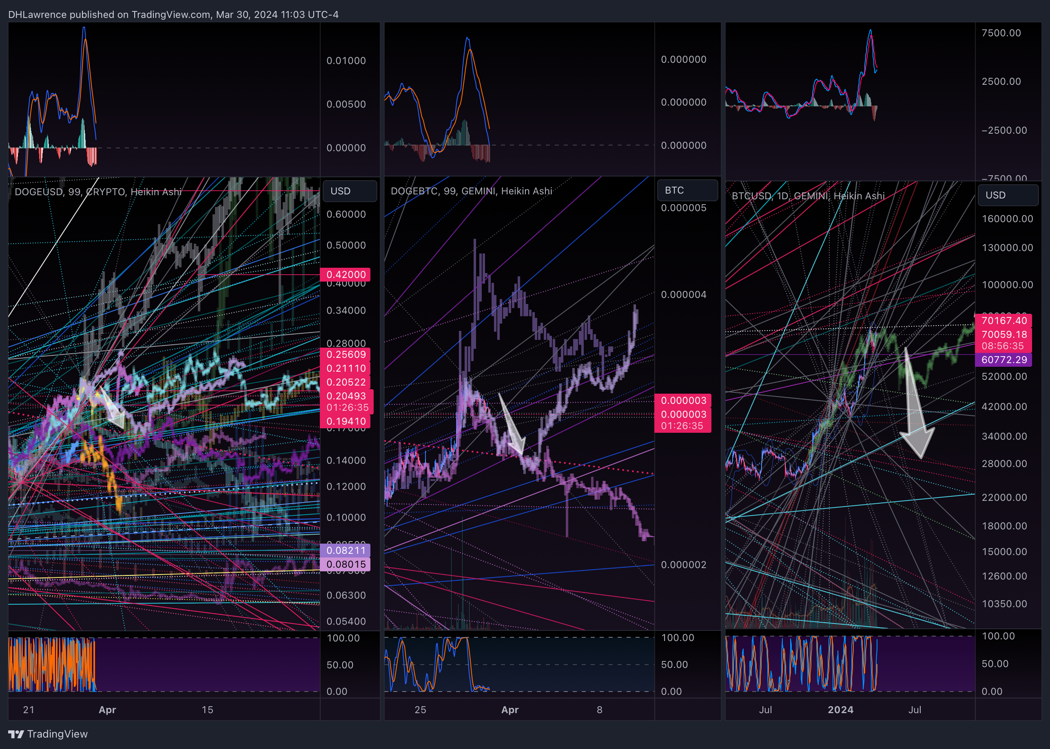1050x749 pixels.
Task: Open the TradingView wordmark link in footer
Action: [57, 734]
